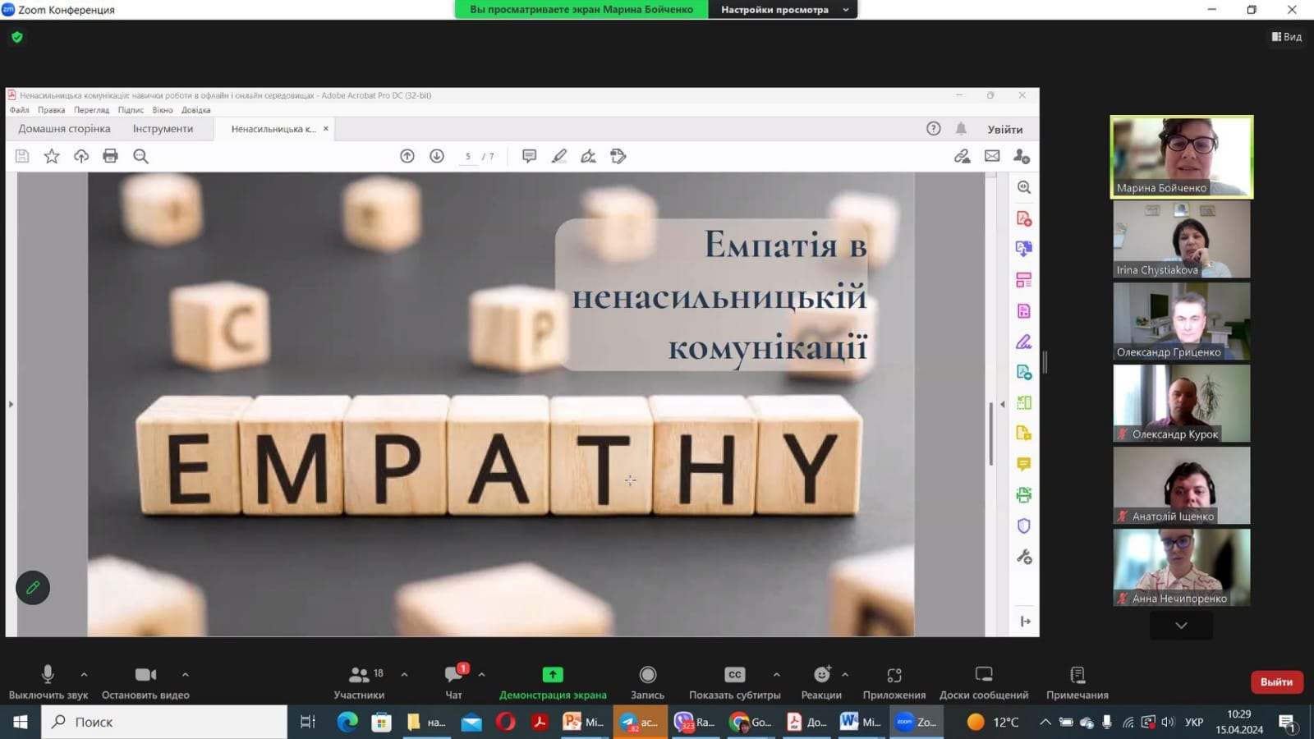Viewport: 1314px width, 739px height.
Task: Click the green annotate pencil button
Action: coord(33,588)
